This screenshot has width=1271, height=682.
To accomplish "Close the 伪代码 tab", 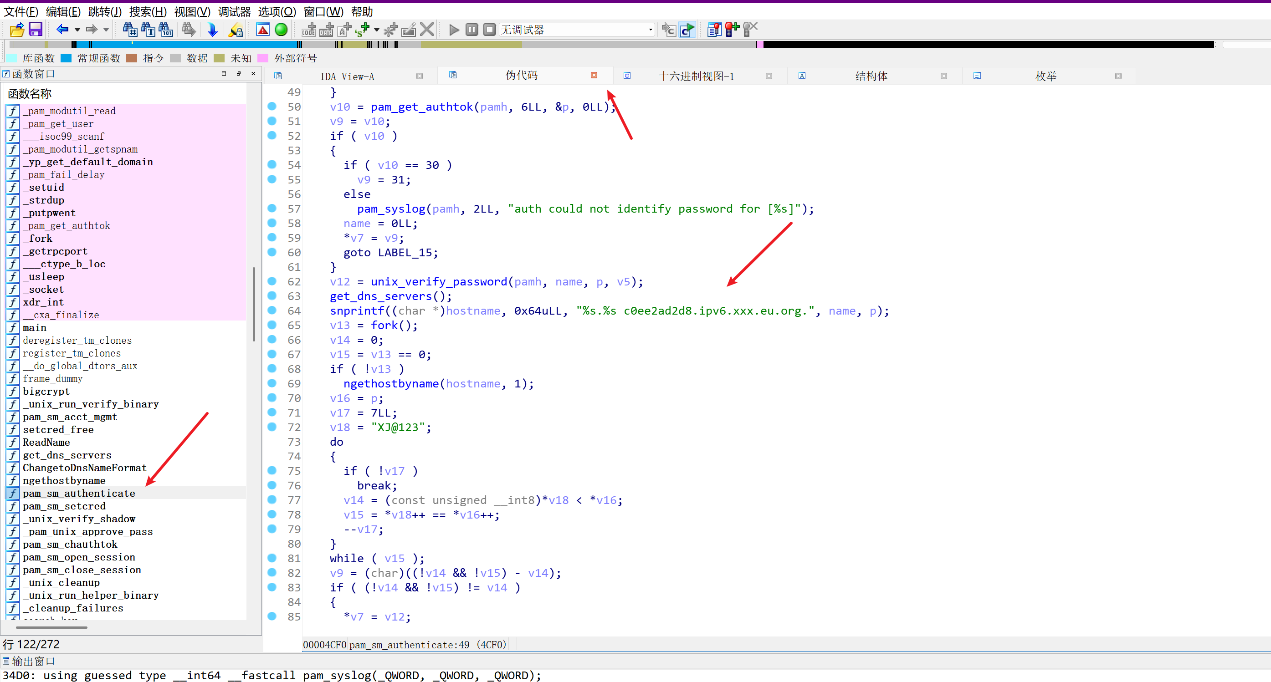I will click(x=594, y=76).
